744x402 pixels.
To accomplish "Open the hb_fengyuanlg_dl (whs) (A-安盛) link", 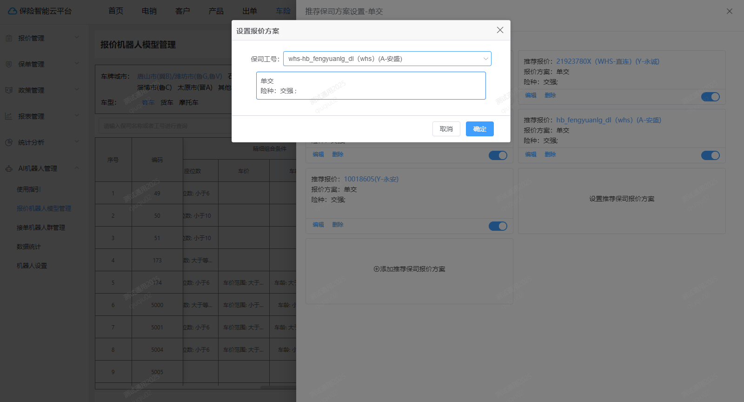I will 609,120.
